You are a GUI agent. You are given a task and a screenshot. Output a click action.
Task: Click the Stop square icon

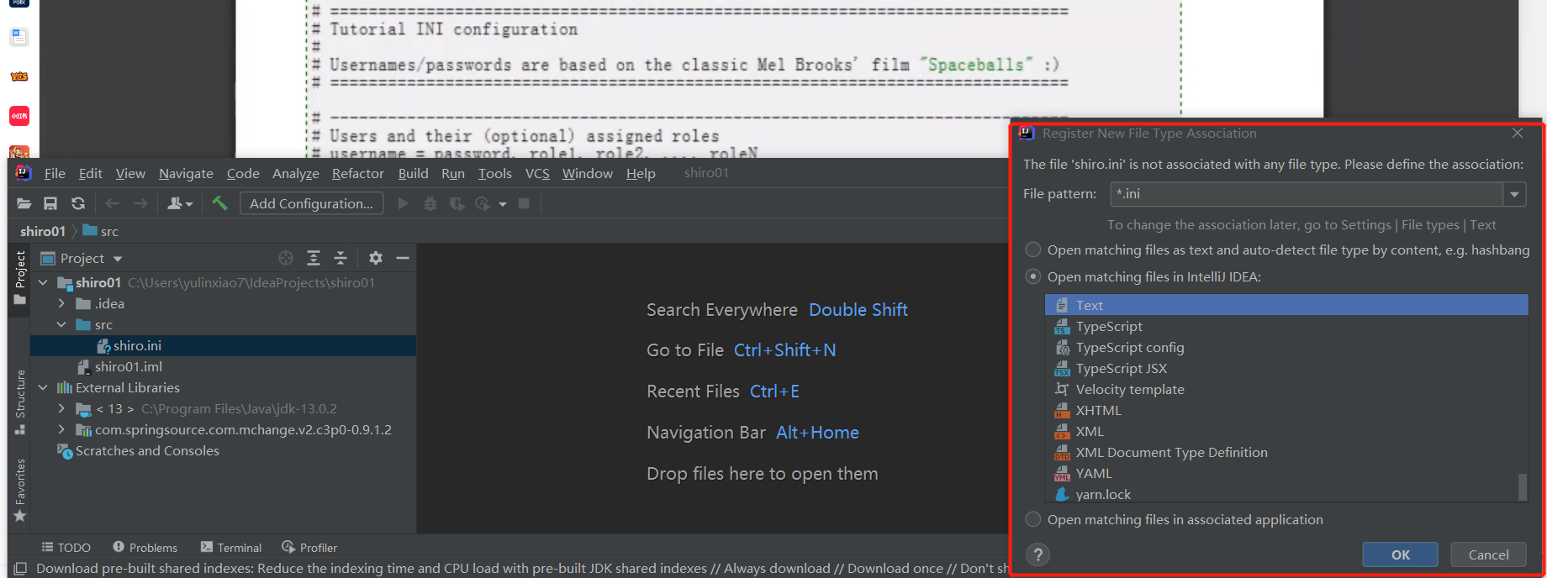point(524,203)
